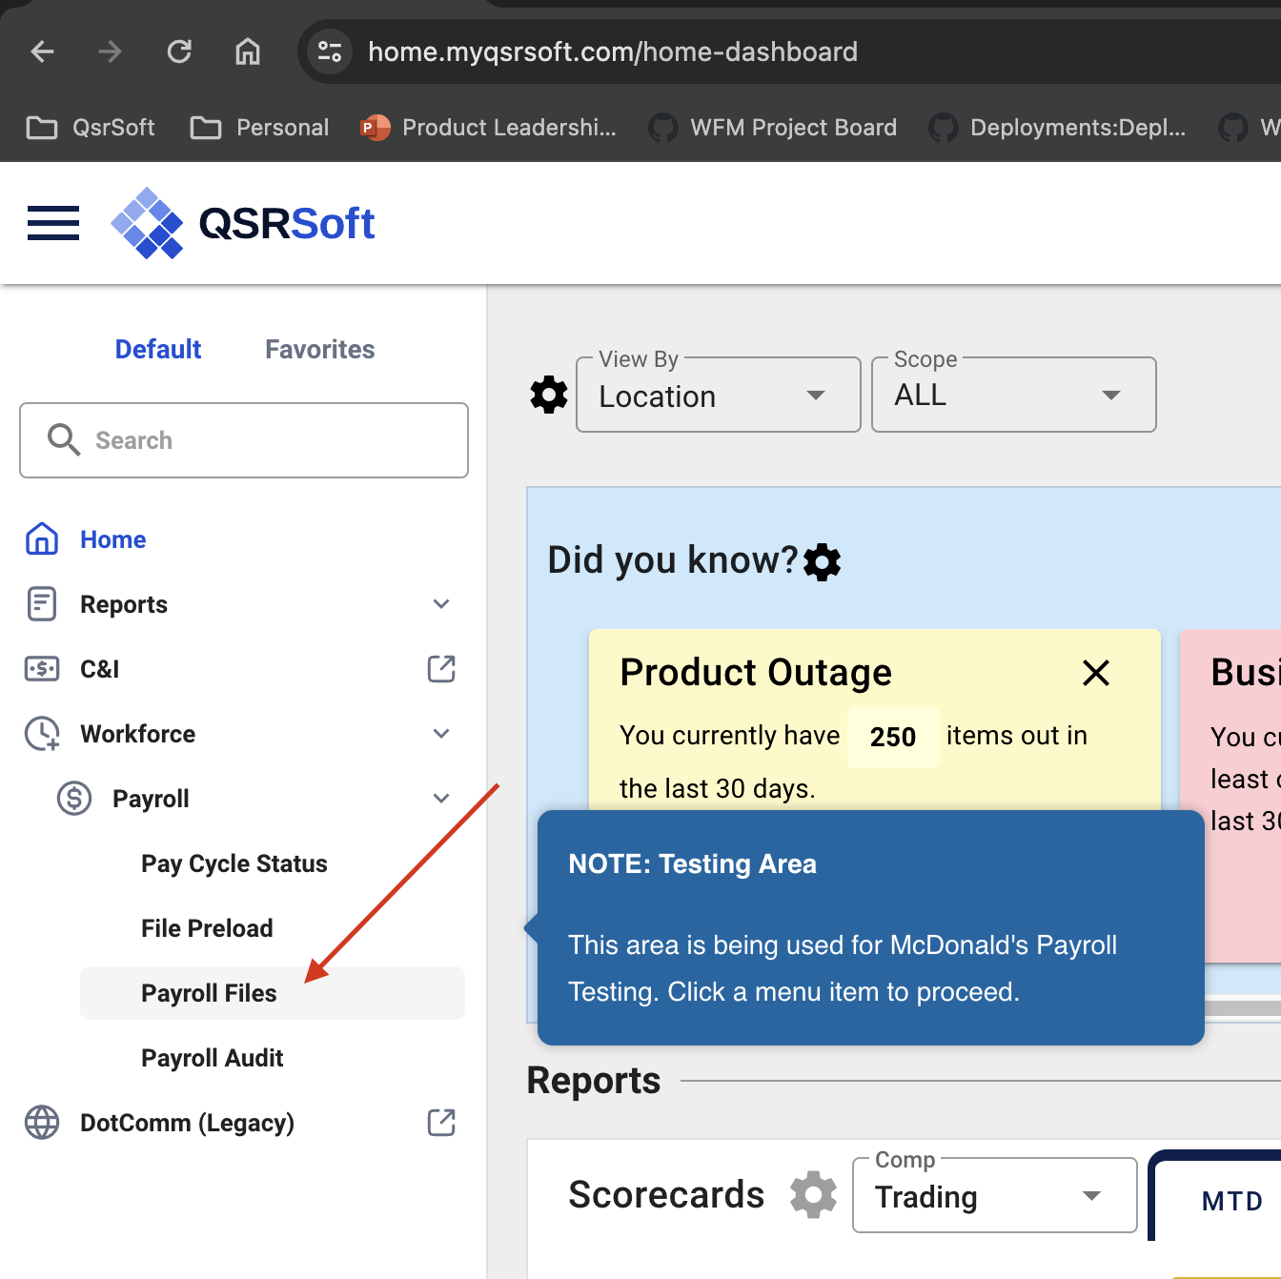This screenshot has height=1279, width=1281.
Task: Open Product Leadership bookmark
Action: tap(488, 128)
